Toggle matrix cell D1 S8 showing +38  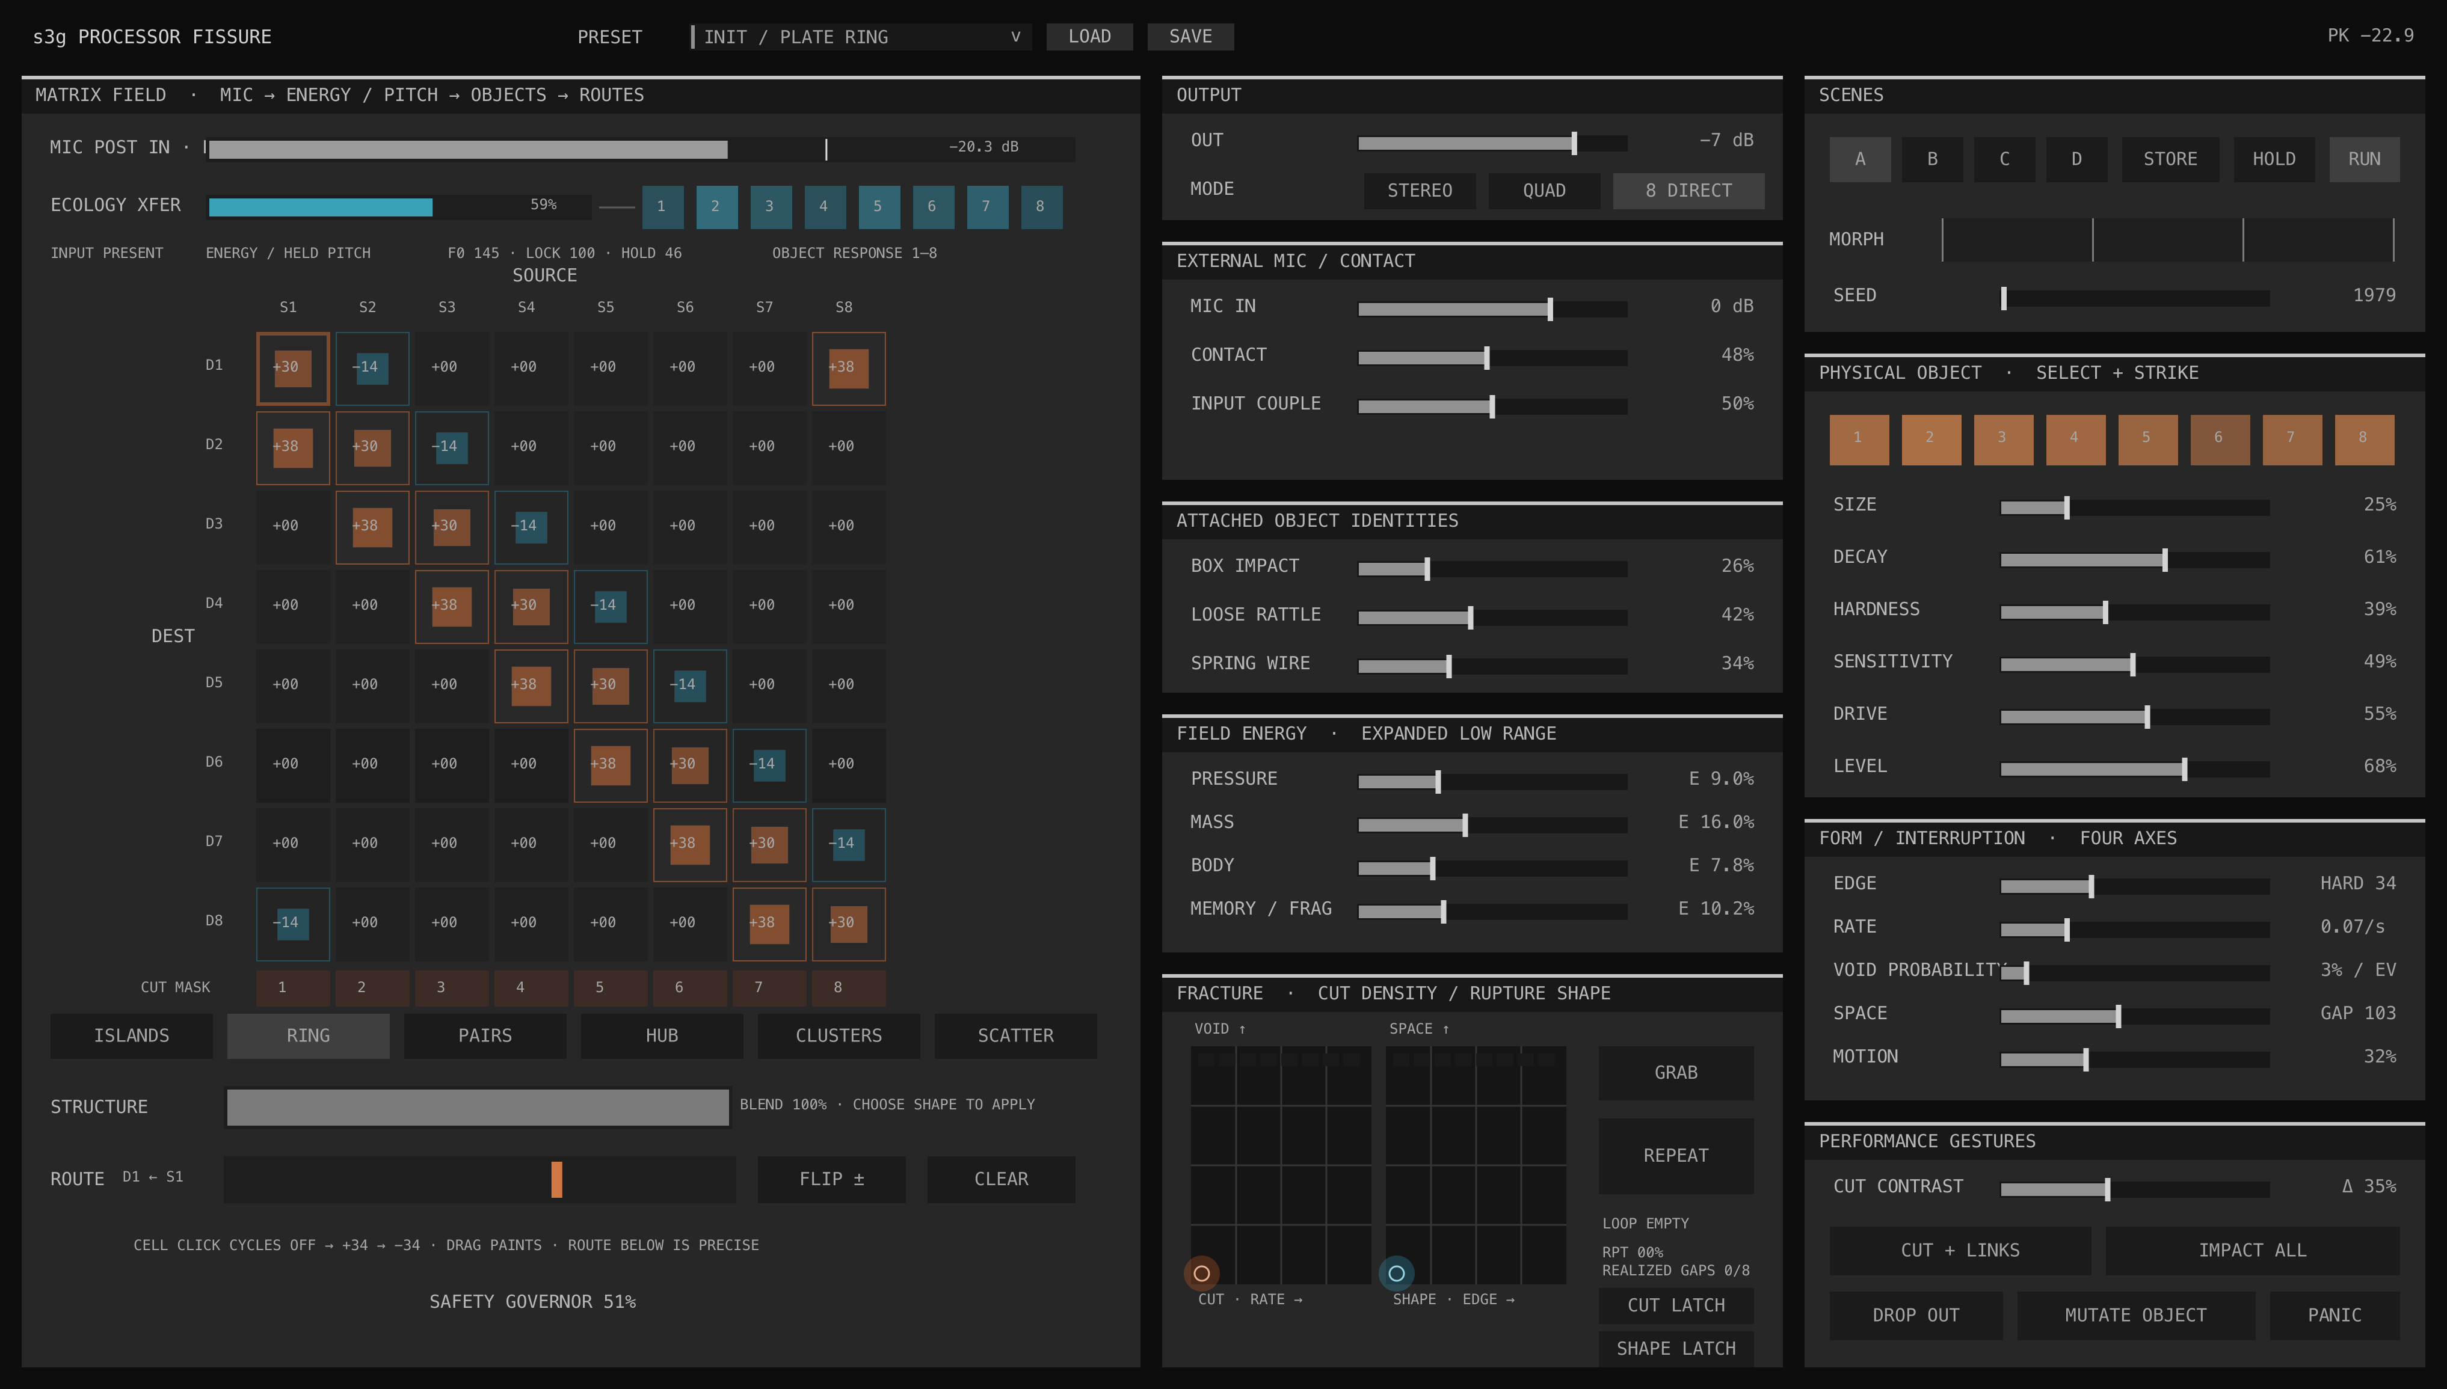pyautogui.click(x=848, y=368)
